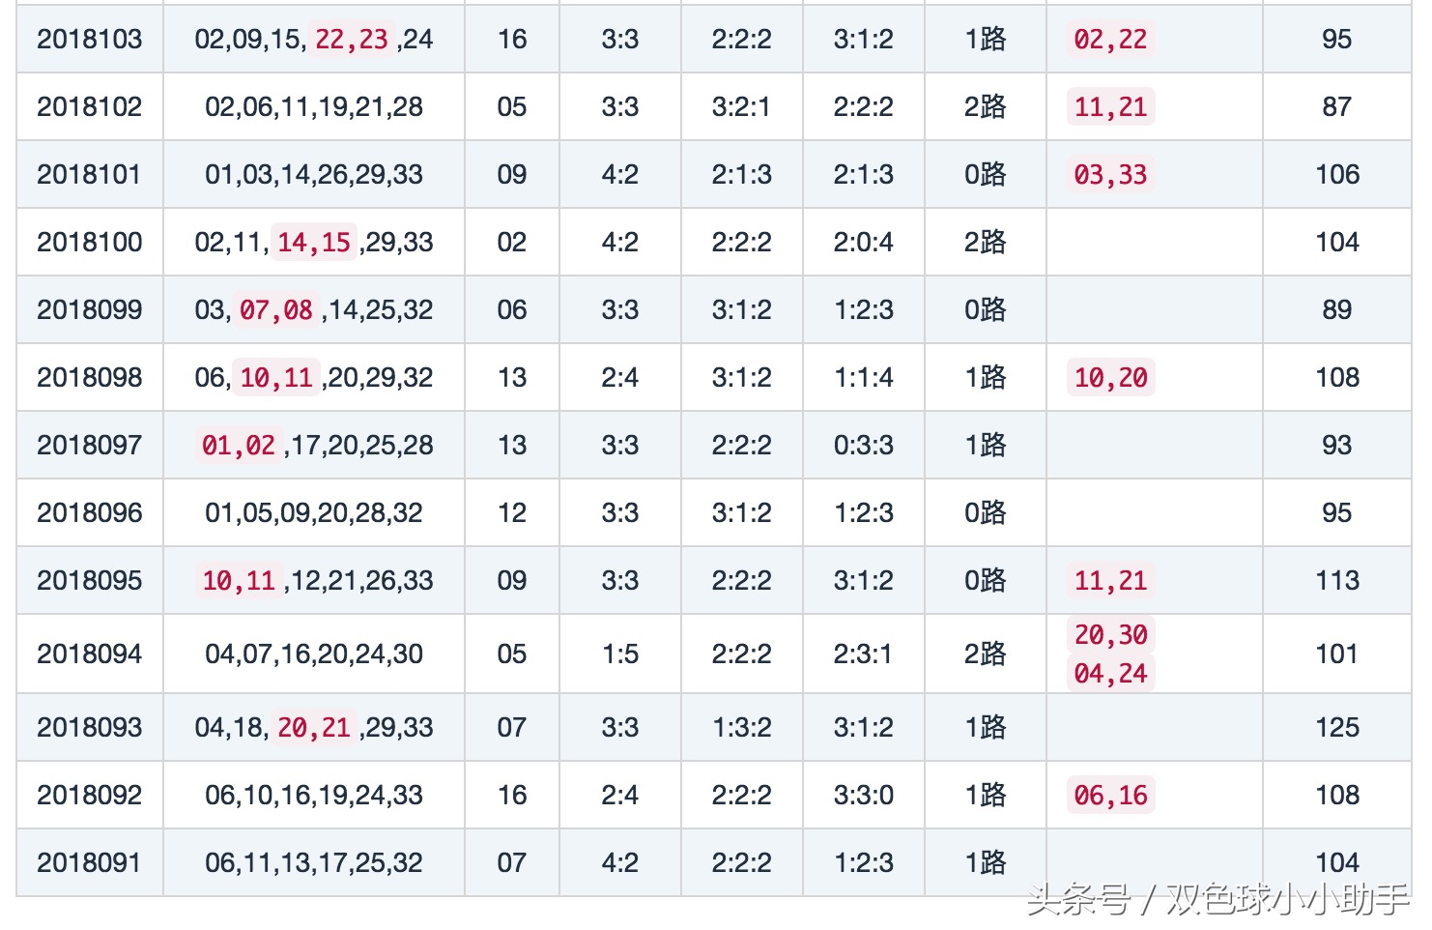
Task: Click the red 02,22 tag
Action: [1110, 40]
